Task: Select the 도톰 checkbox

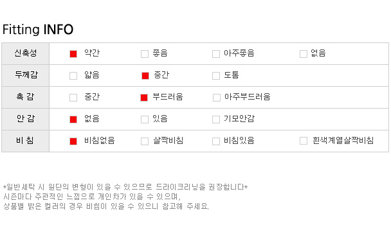Action: click(x=216, y=76)
